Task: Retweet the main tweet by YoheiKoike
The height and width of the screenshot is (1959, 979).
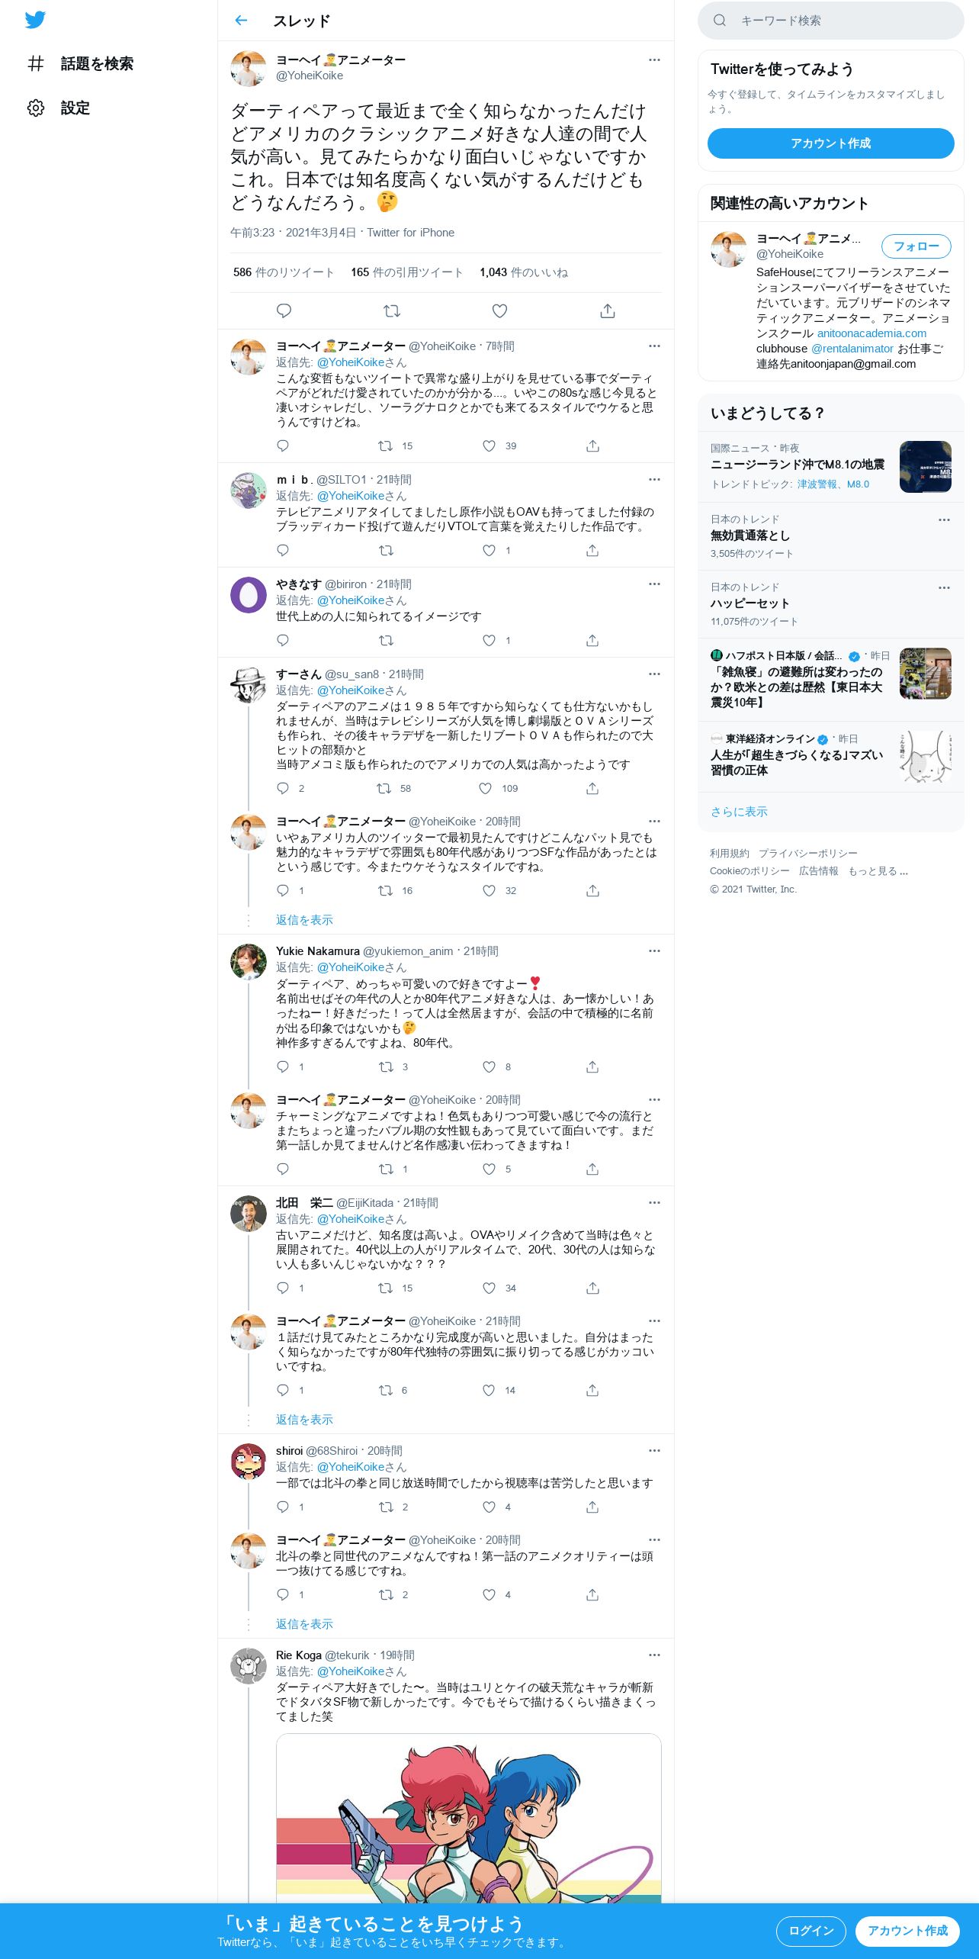Action: [x=392, y=310]
